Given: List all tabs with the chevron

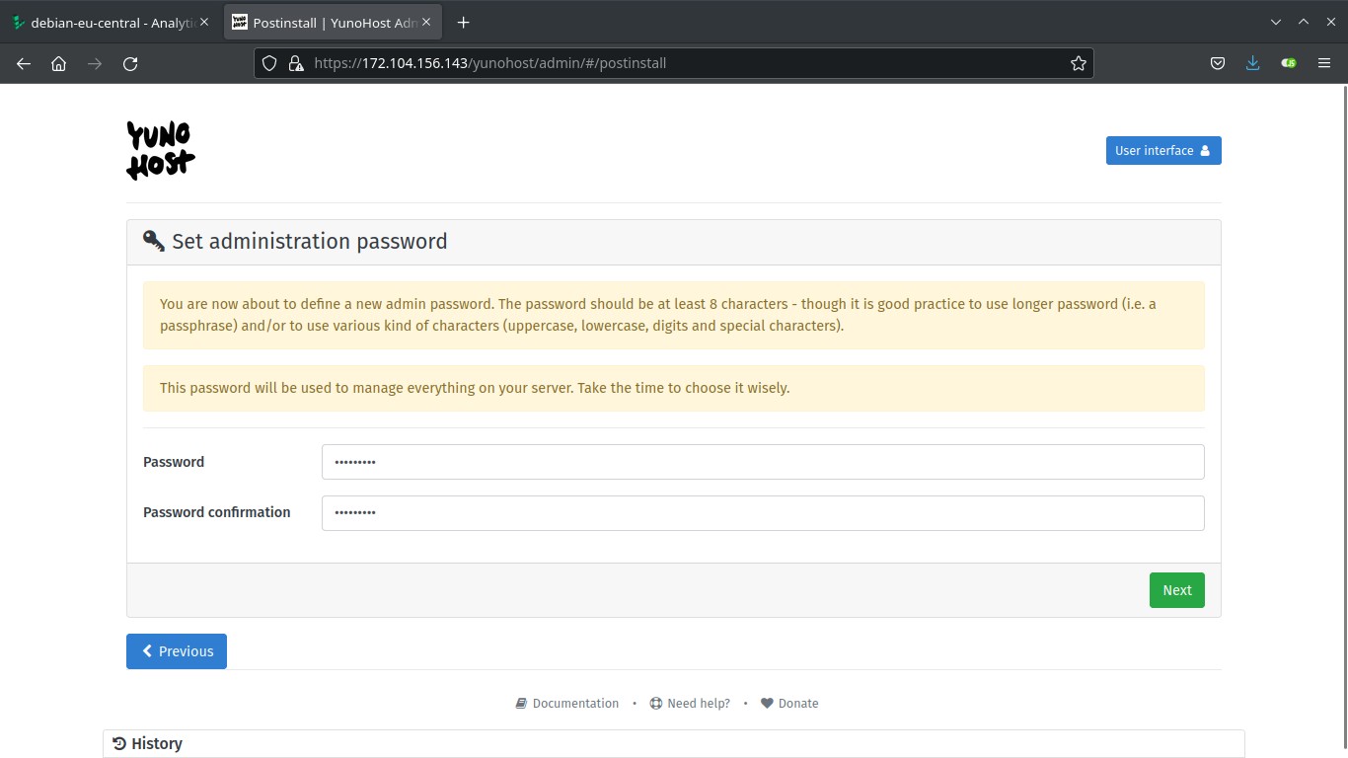Looking at the screenshot, I should [1275, 23].
